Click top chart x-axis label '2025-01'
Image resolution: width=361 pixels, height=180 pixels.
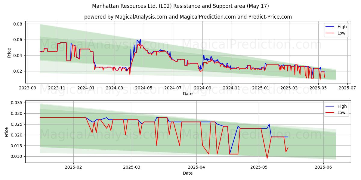tap(261, 88)
